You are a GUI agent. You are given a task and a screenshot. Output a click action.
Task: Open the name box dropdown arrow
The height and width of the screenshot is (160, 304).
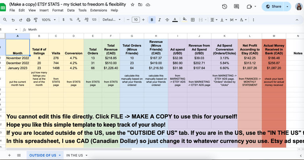[x=16, y=30]
